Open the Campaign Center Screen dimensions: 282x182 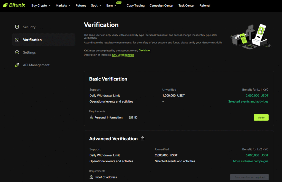161,5
